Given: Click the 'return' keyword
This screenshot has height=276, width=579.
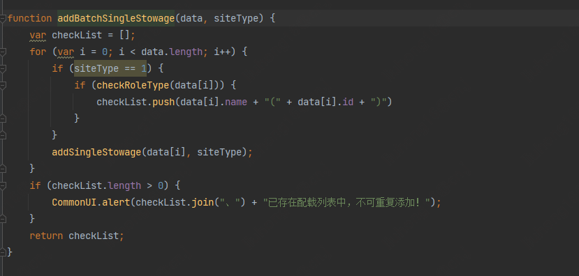Looking at the screenshot, I should pos(47,236).
